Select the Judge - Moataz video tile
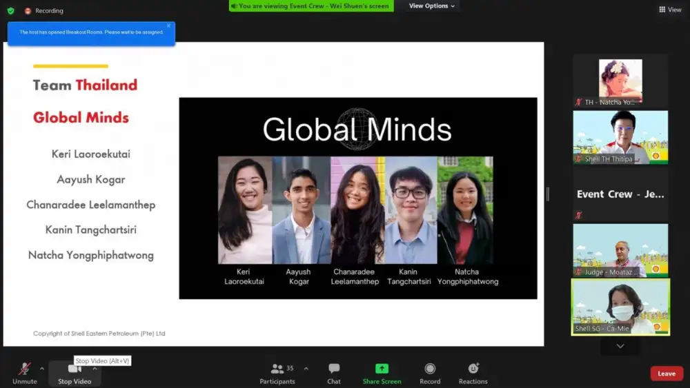The height and width of the screenshot is (388, 690). tap(620, 250)
